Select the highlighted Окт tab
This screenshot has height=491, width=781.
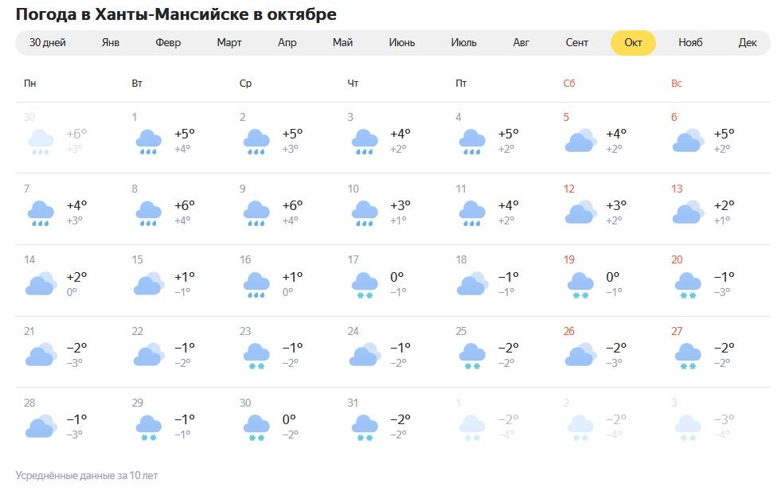633,43
